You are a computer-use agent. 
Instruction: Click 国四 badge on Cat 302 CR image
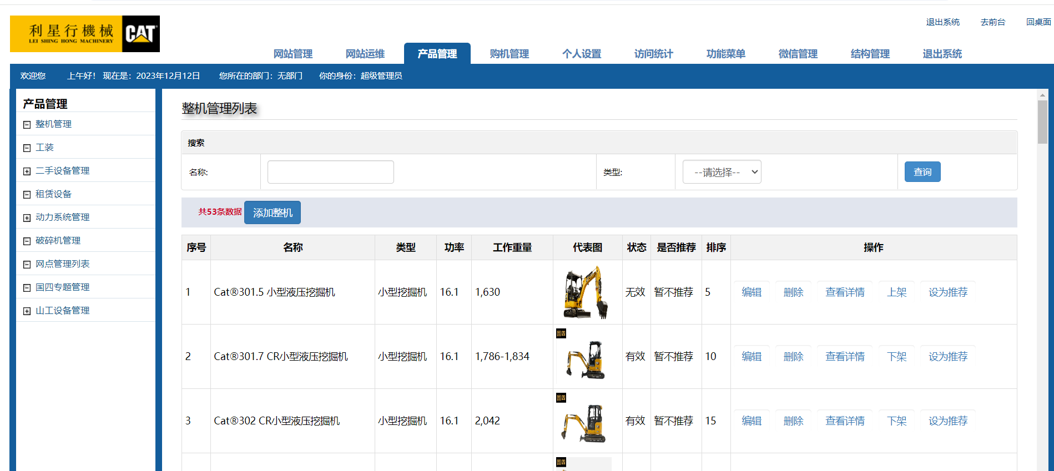[x=561, y=398]
